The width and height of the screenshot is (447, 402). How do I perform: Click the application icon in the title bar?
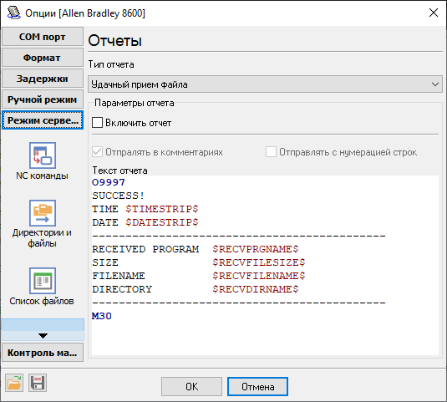point(13,13)
